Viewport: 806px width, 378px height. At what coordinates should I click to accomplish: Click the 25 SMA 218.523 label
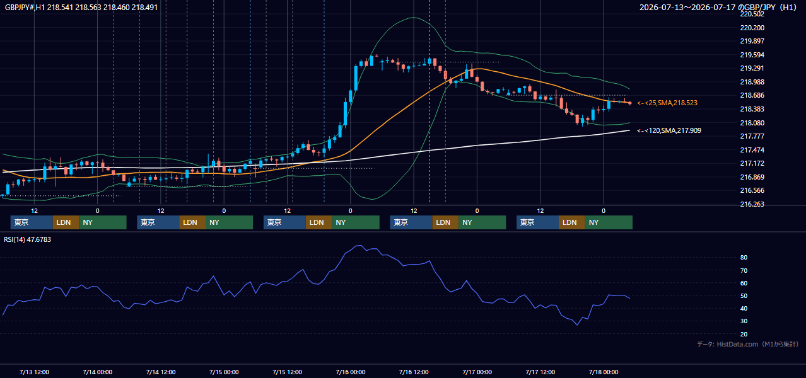click(x=667, y=103)
